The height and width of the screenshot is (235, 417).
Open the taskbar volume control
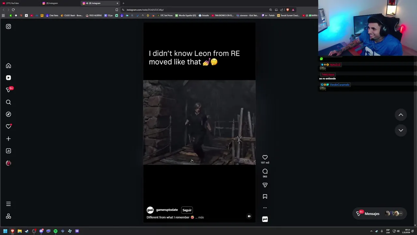click(x=398, y=231)
